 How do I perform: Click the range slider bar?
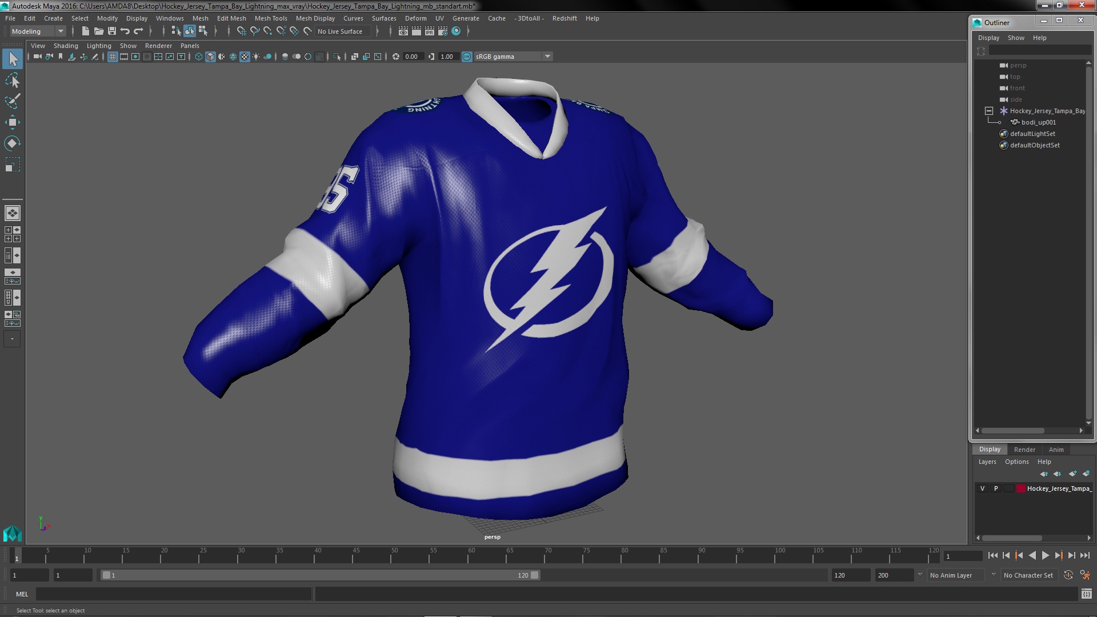pyautogui.click(x=320, y=575)
